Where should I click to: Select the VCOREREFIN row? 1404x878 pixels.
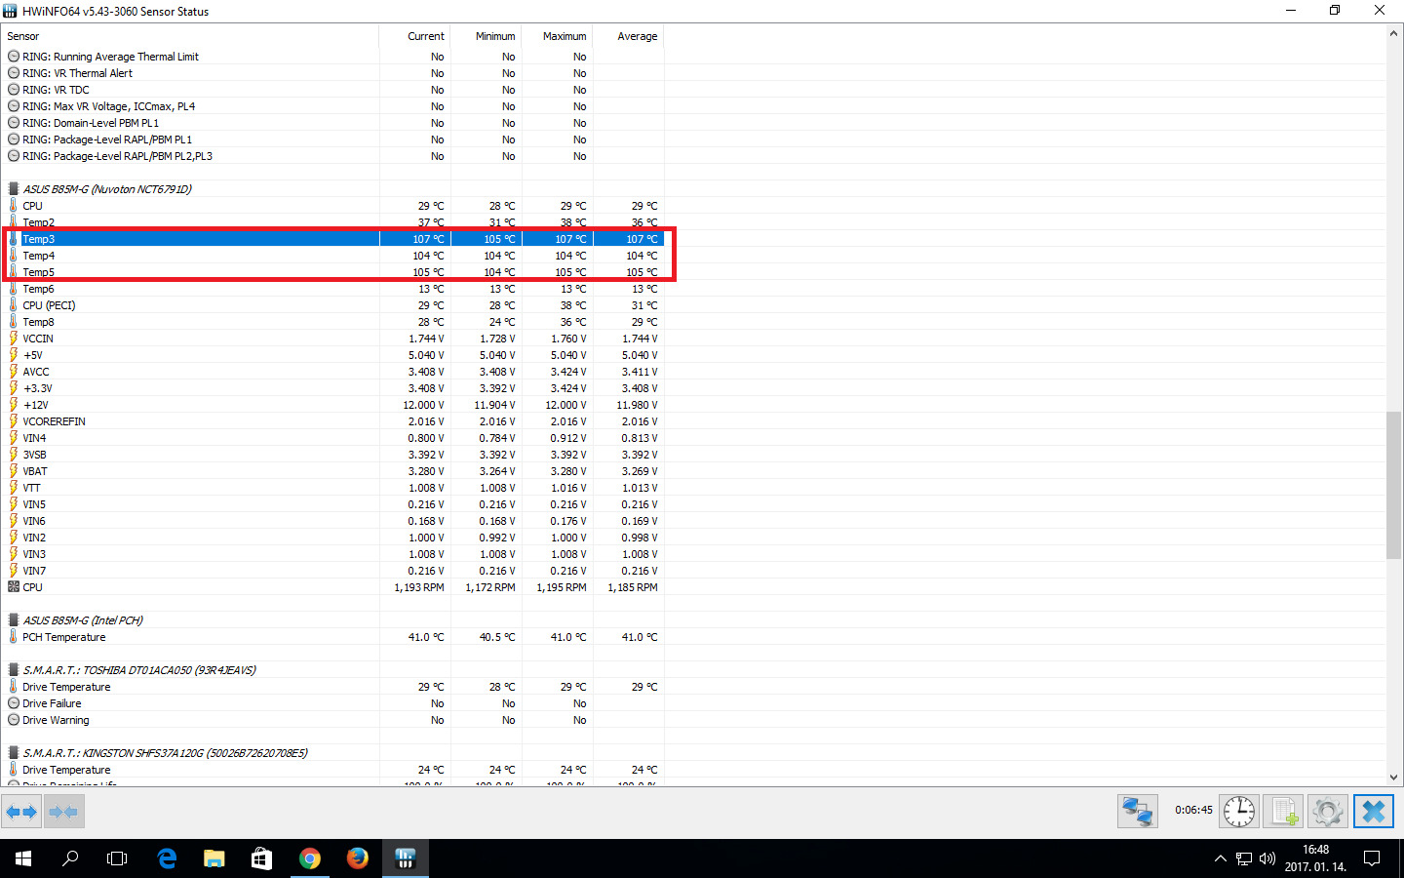point(333,421)
